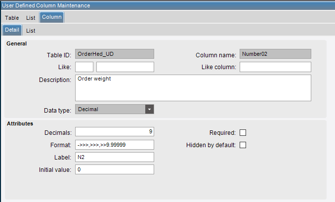335x202 pixels.
Task: Focus the Decimals field showing 9
Action: click(x=115, y=132)
